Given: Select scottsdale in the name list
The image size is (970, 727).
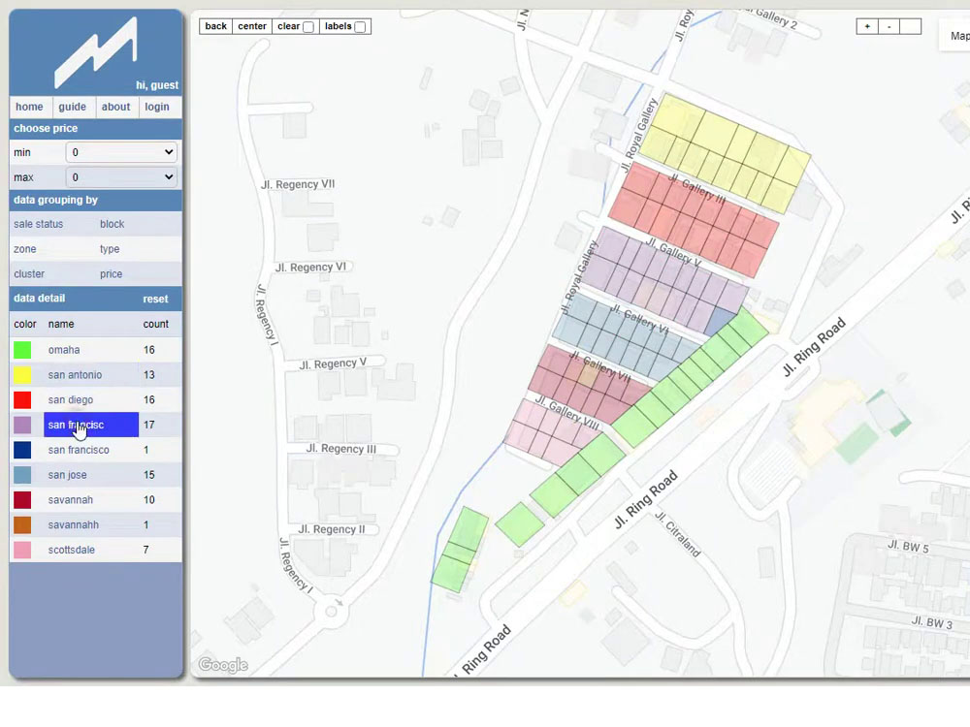Looking at the screenshot, I should (71, 550).
